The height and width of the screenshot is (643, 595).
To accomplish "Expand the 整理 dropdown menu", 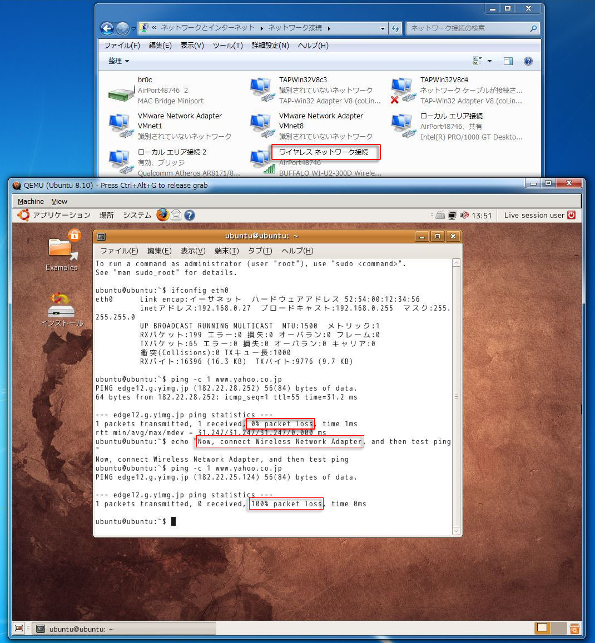I will 118,61.
